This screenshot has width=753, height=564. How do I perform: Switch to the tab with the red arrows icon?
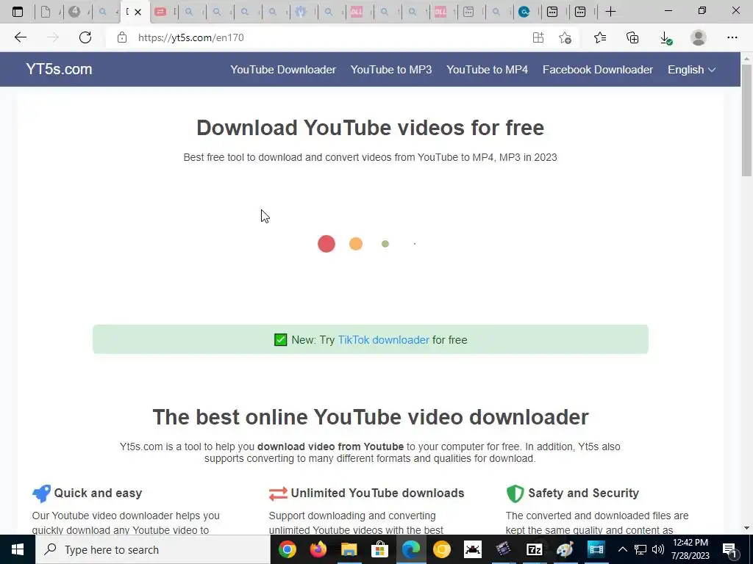click(161, 12)
